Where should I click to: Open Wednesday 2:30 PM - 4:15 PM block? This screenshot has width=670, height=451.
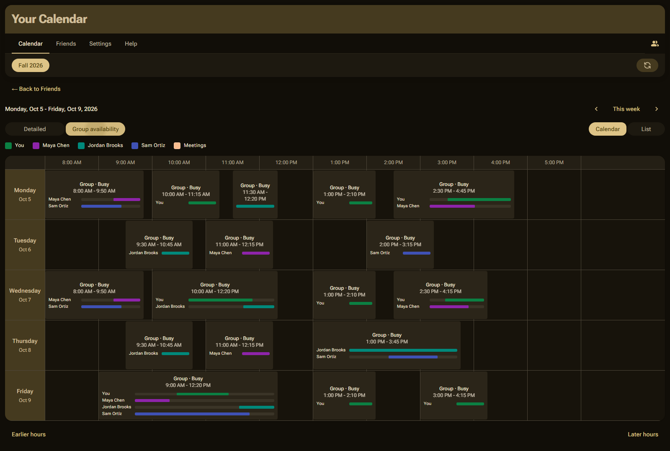(x=441, y=295)
